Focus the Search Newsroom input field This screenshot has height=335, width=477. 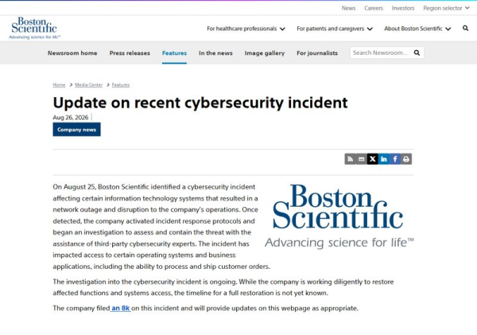pyautogui.click(x=380, y=53)
